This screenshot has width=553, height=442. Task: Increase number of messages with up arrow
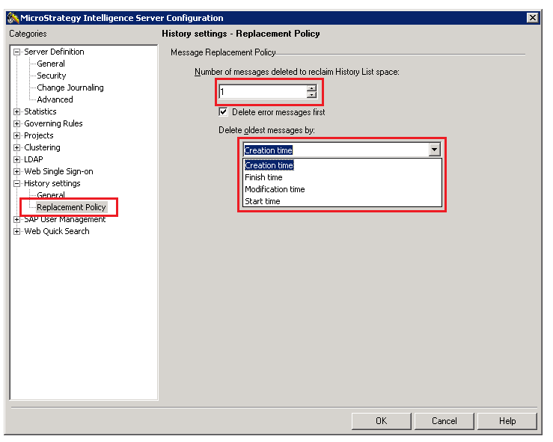point(311,88)
